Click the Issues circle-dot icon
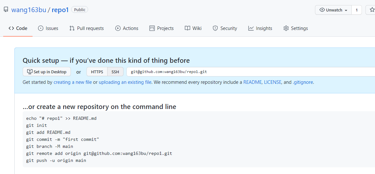The height and width of the screenshot is (174, 375). (41, 28)
